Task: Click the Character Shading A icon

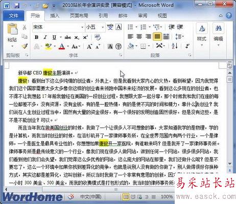Action: [x=110, y=46]
